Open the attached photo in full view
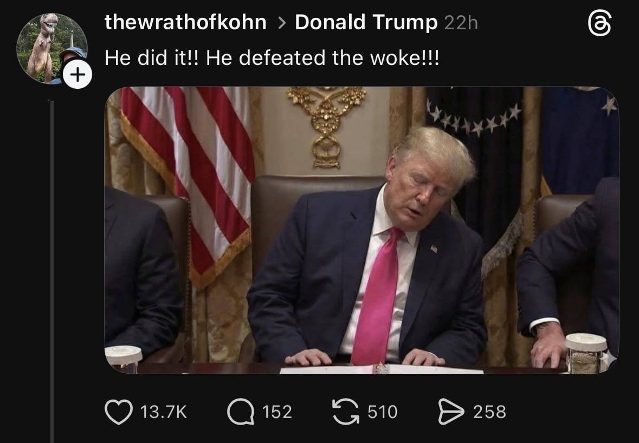The image size is (639, 443). (x=362, y=230)
